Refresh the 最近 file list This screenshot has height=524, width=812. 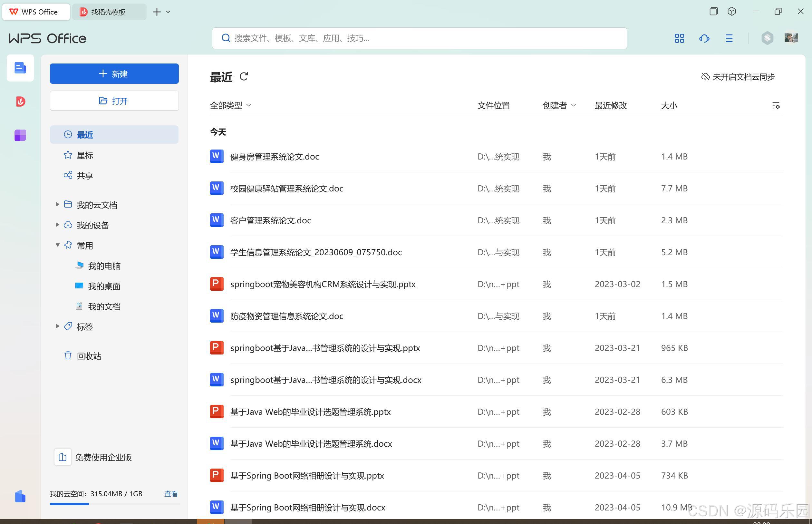point(244,76)
